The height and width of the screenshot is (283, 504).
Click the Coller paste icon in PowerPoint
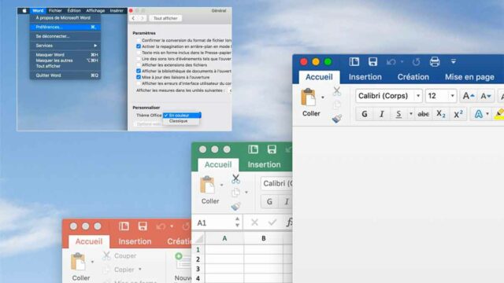tap(78, 262)
